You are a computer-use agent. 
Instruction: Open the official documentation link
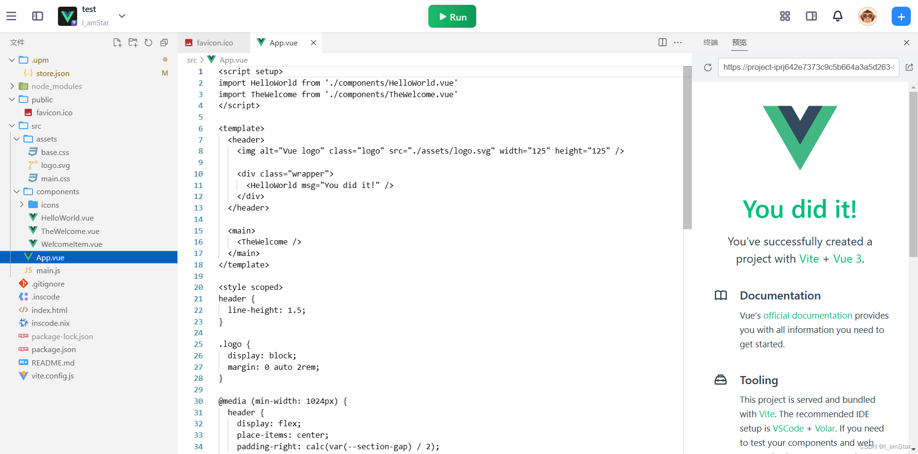[x=808, y=315]
